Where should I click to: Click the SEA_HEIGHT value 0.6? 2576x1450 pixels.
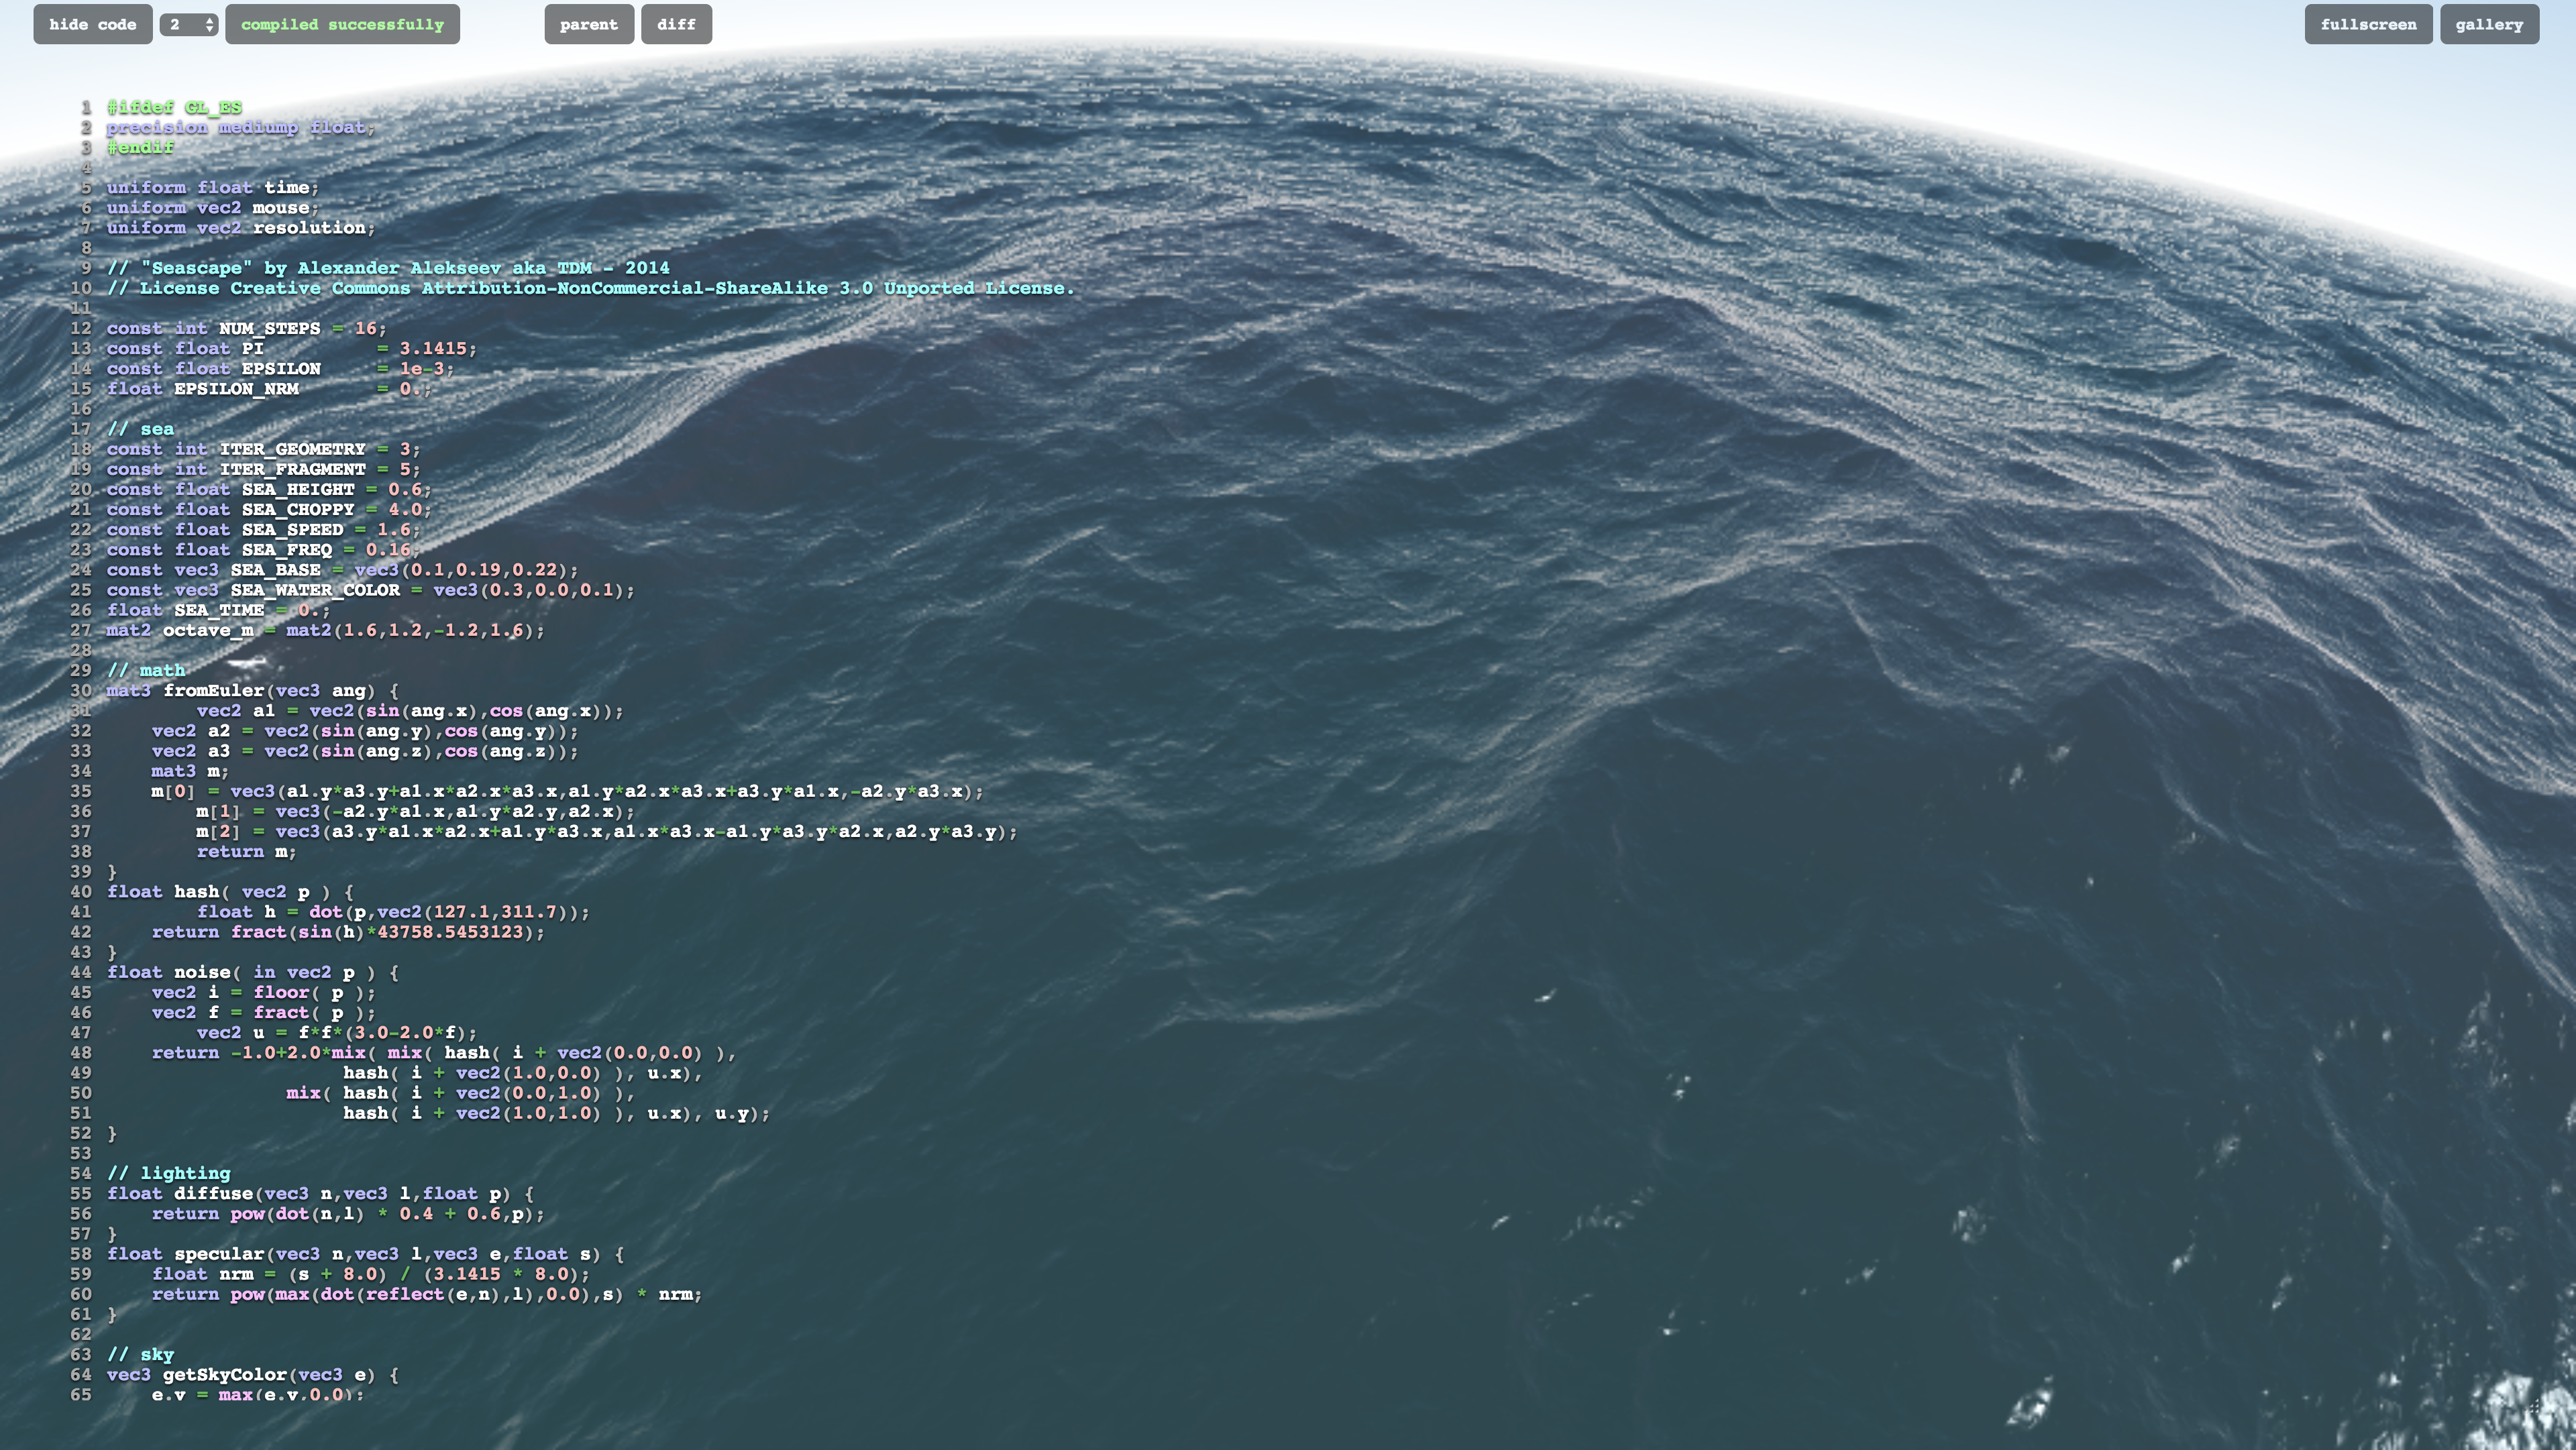point(406,489)
